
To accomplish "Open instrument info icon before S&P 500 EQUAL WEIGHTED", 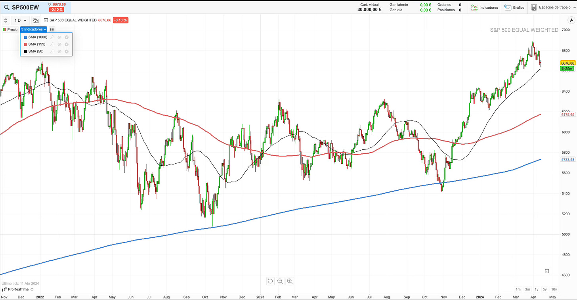I will pos(46,20).
